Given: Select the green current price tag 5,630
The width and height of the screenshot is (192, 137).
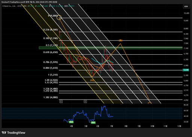Looking at the screenshot, I should [186, 70].
